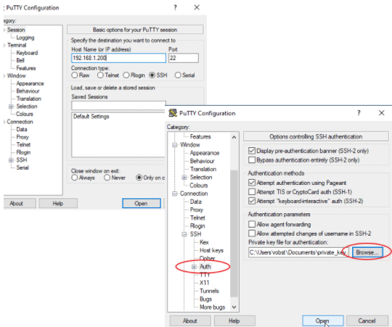This screenshot has height=327, width=392.
Task: Select Appearance in back window tree
Action: (30, 83)
